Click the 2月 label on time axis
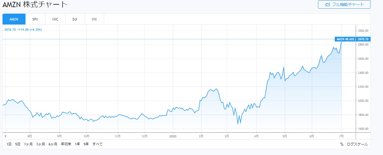This screenshot has width=383, height=155. [201, 136]
